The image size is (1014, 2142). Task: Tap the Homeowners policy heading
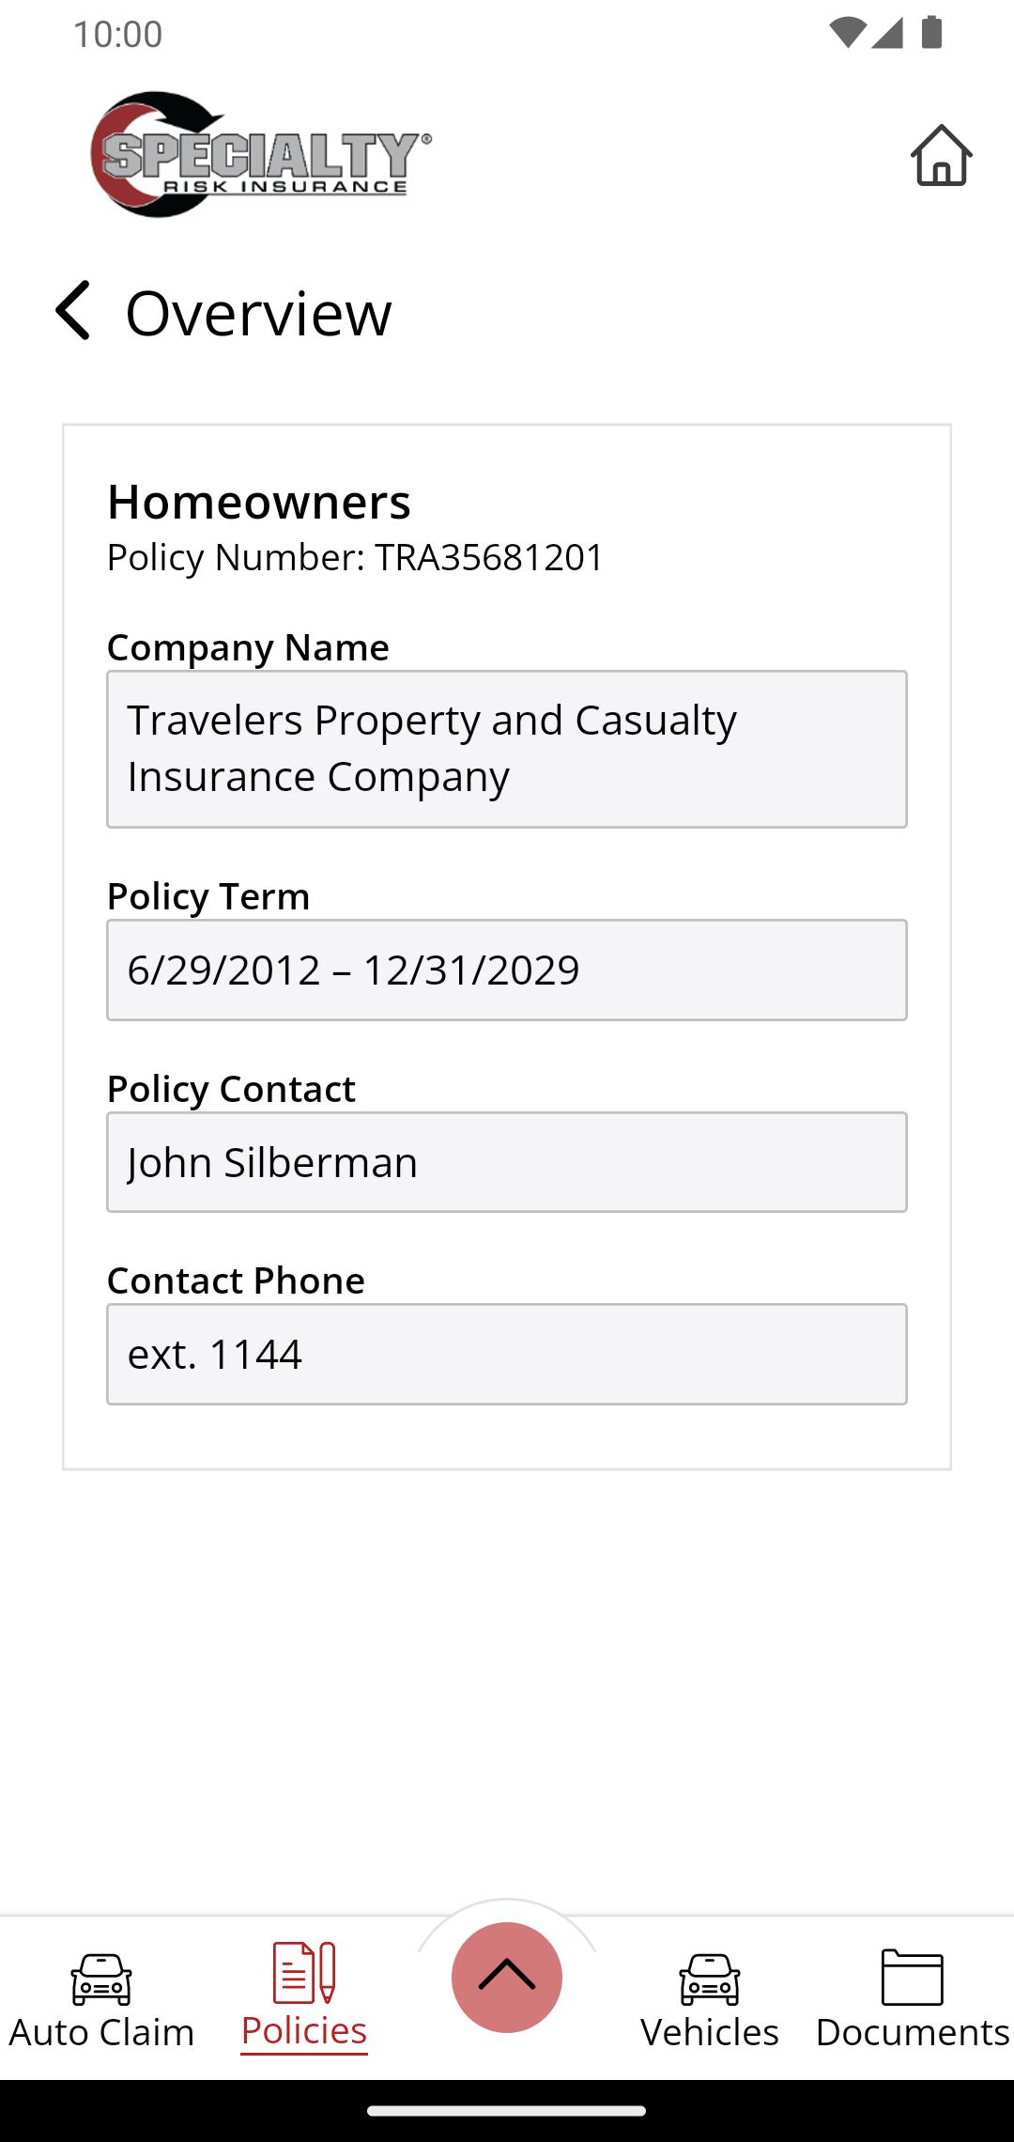pyautogui.click(x=259, y=502)
